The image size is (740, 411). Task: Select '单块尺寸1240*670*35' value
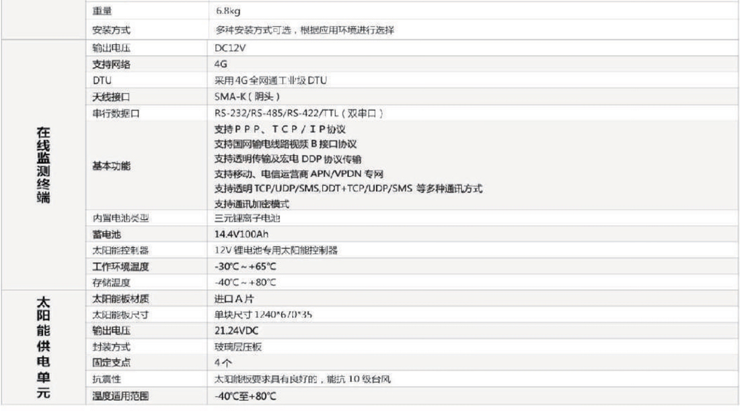pos(263,315)
